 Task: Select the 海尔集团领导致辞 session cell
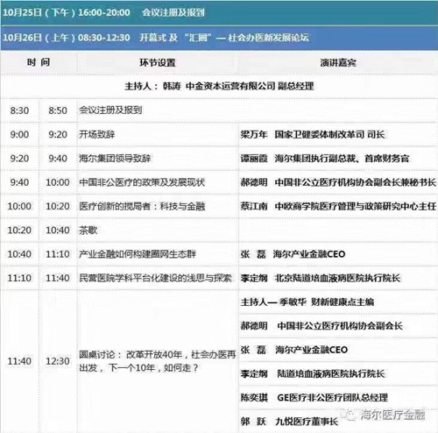158,159
